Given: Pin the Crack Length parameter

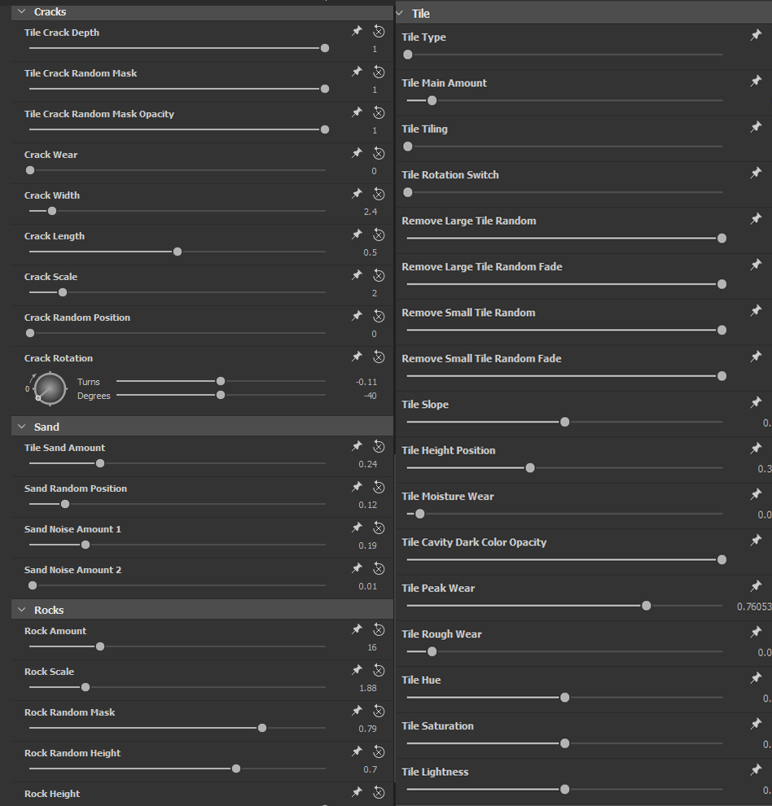Looking at the screenshot, I should click(357, 234).
